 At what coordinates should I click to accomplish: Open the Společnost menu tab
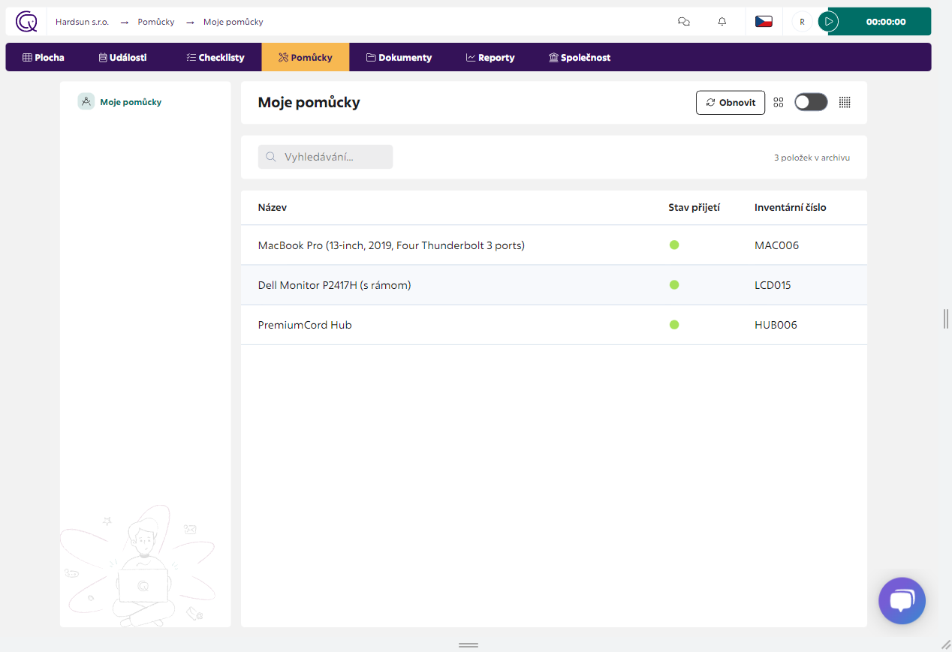pyautogui.click(x=580, y=57)
